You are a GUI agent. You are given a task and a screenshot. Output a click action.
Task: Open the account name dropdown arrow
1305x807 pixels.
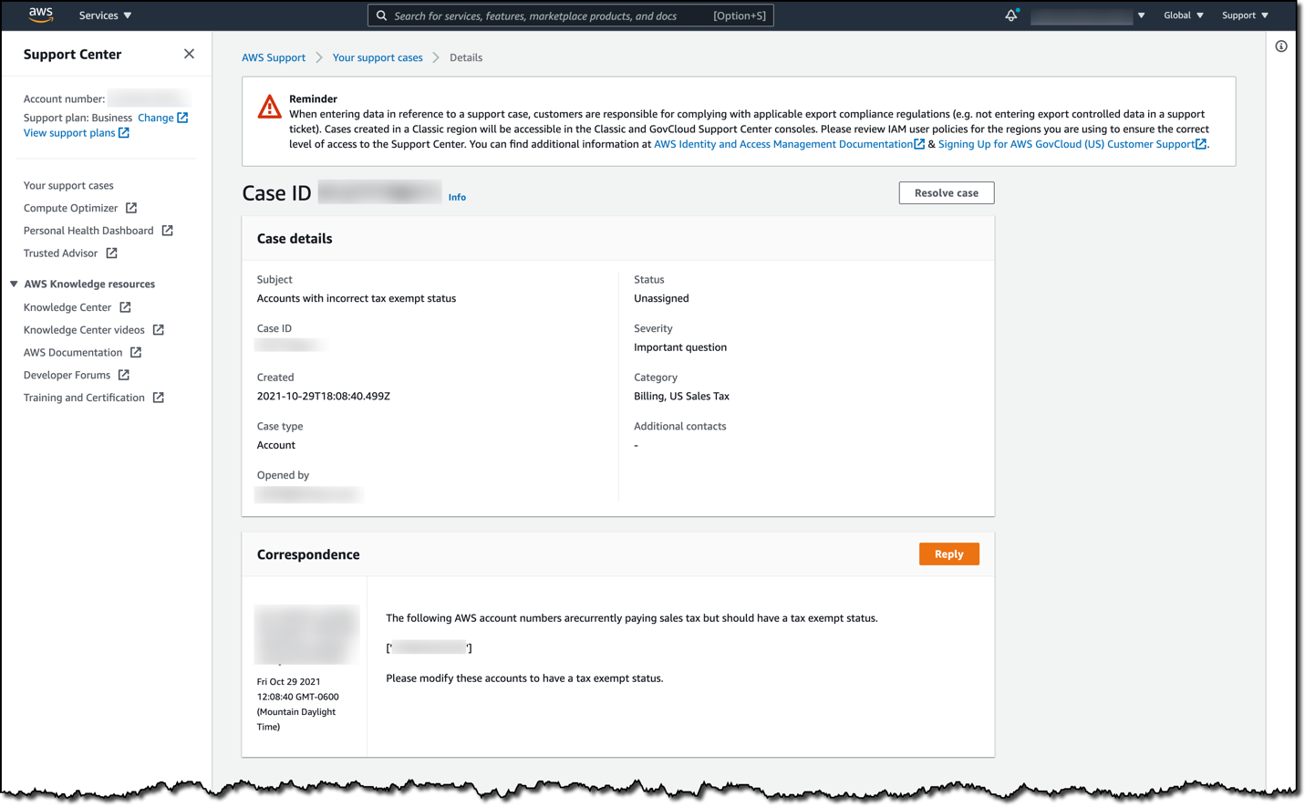(1141, 16)
